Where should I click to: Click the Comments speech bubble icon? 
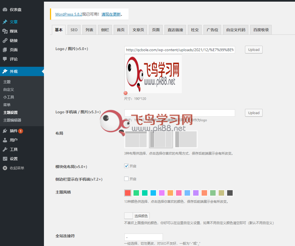[5, 59]
